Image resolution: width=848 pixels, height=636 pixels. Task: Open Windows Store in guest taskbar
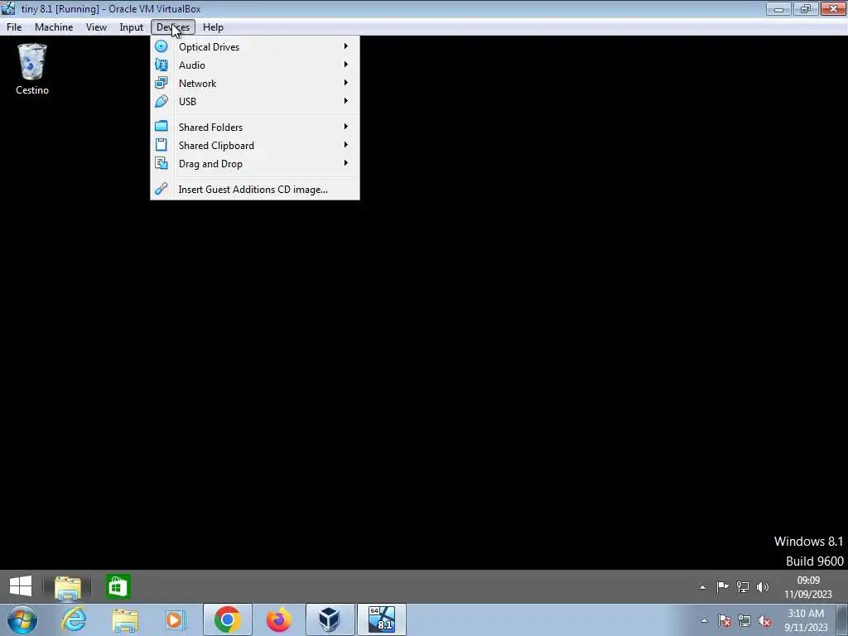(118, 587)
